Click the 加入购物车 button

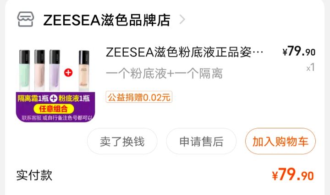[280, 141]
